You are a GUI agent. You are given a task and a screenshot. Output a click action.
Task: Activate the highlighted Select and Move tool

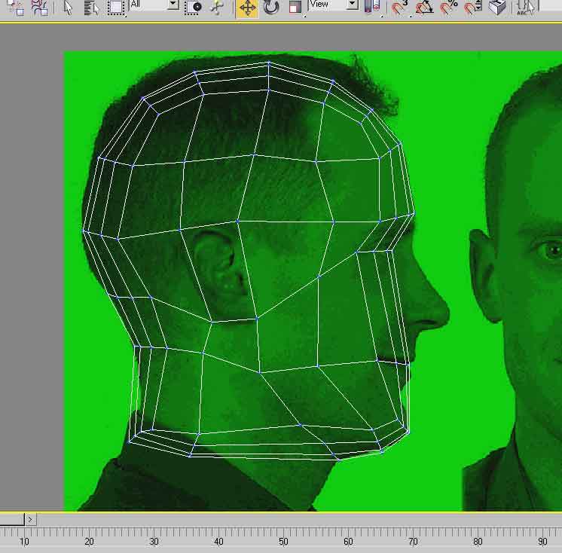coord(248,8)
